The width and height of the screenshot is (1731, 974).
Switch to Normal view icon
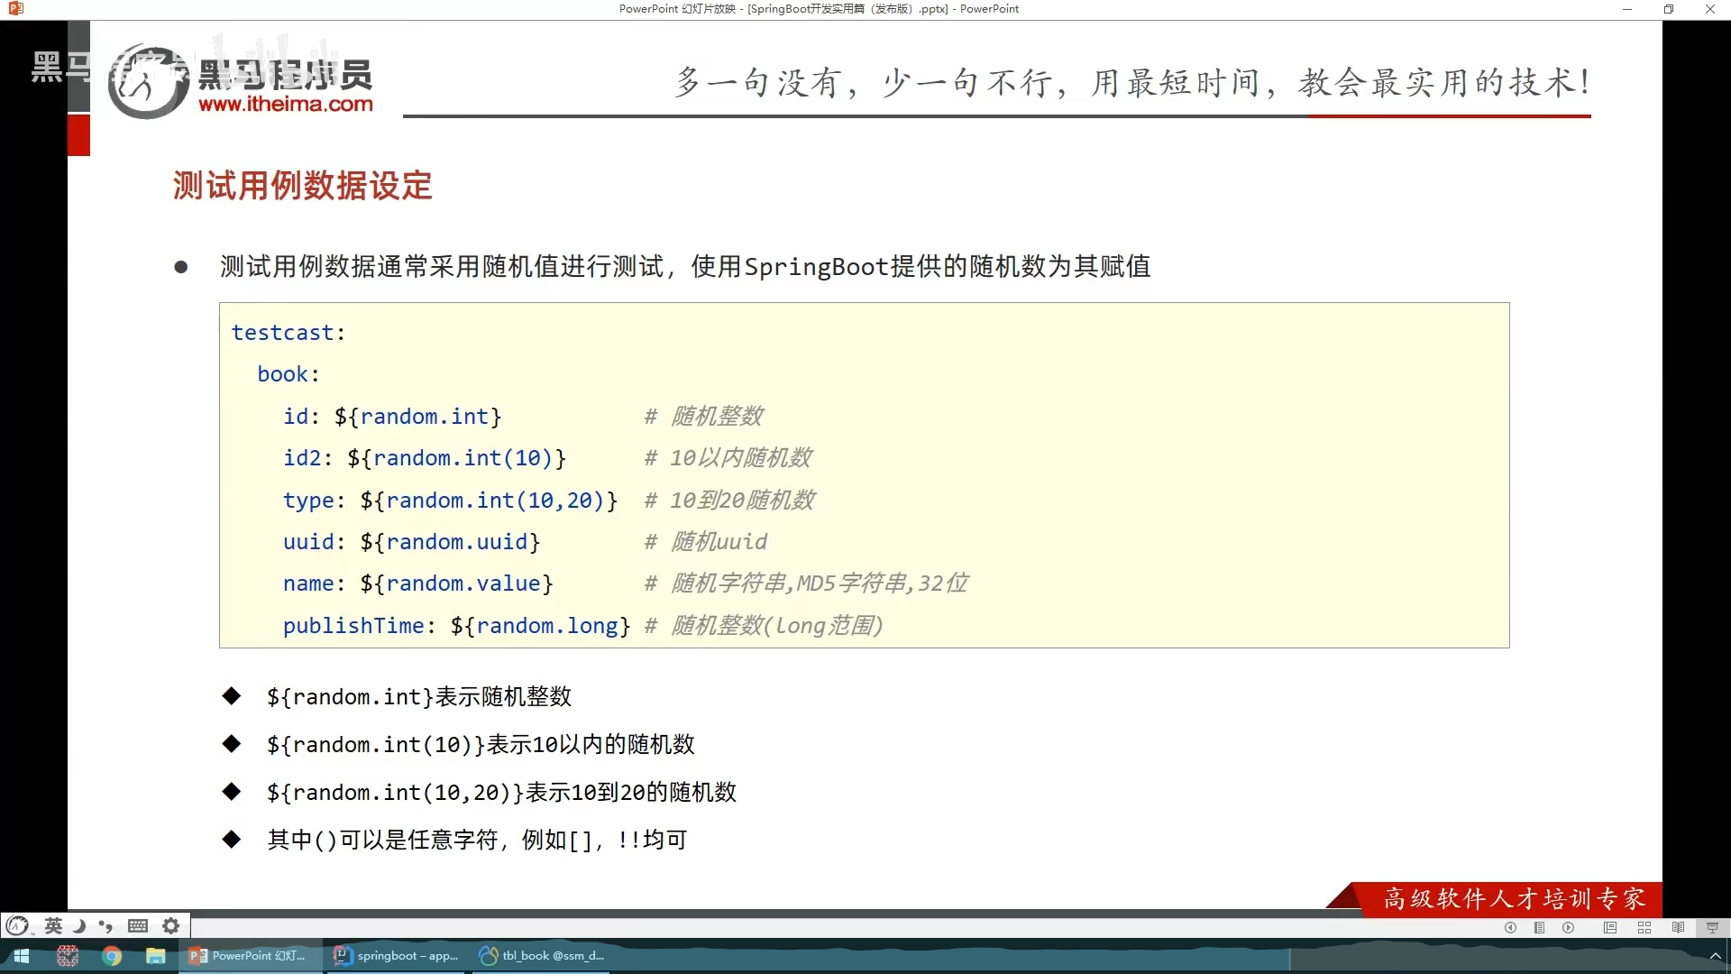point(1610,928)
